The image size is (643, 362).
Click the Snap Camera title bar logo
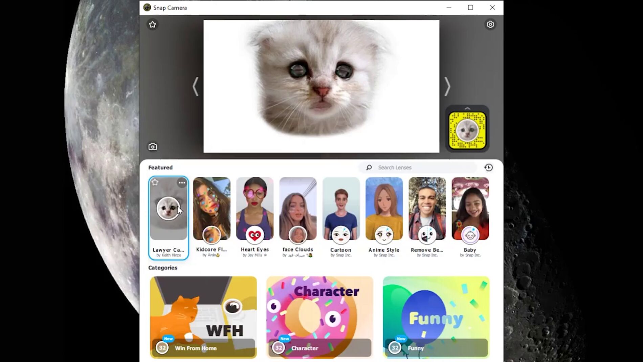click(x=147, y=7)
